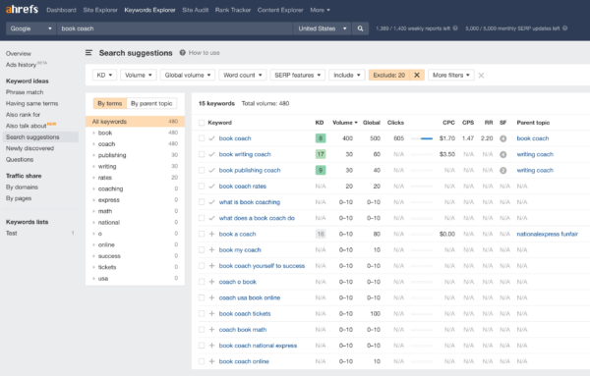
Task: Open SF features icon for book coach row
Action: click(503, 138)
